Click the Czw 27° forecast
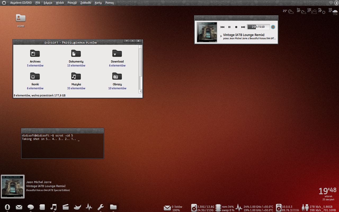This screenshot has width=339, height=212. click(312, 11)
